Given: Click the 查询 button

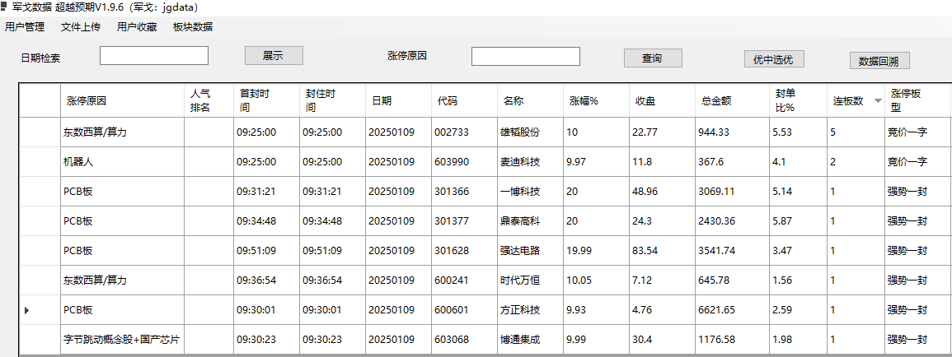Looking at the screenshot, I should pos(653,58).
